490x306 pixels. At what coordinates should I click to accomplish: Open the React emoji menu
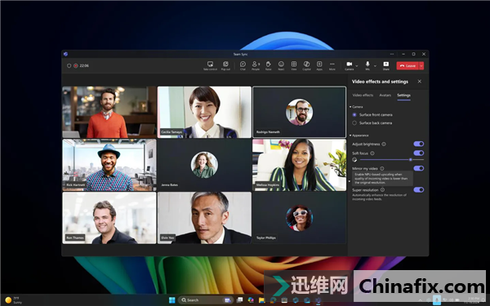click(281, 65)
